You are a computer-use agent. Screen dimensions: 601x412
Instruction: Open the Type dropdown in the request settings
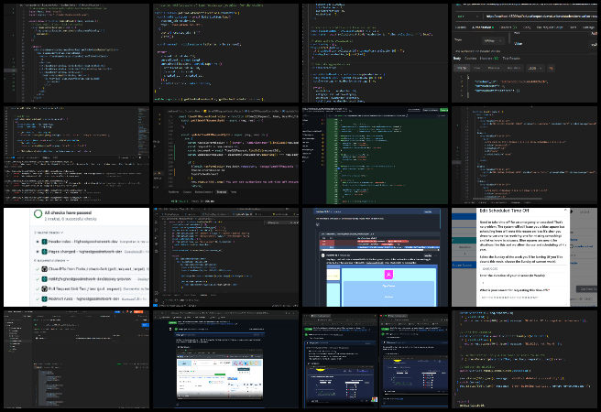click(x=493, y=40)
